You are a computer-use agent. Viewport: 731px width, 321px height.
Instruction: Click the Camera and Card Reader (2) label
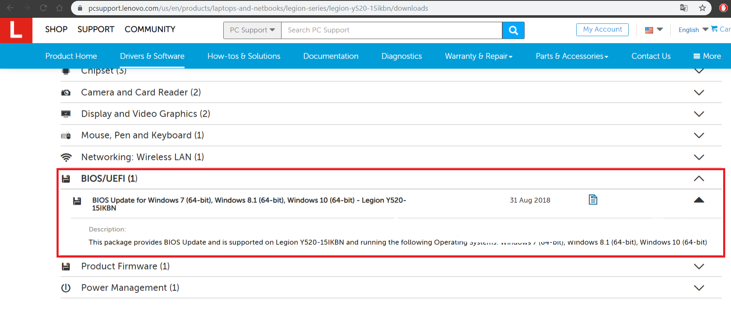(141, 92)
